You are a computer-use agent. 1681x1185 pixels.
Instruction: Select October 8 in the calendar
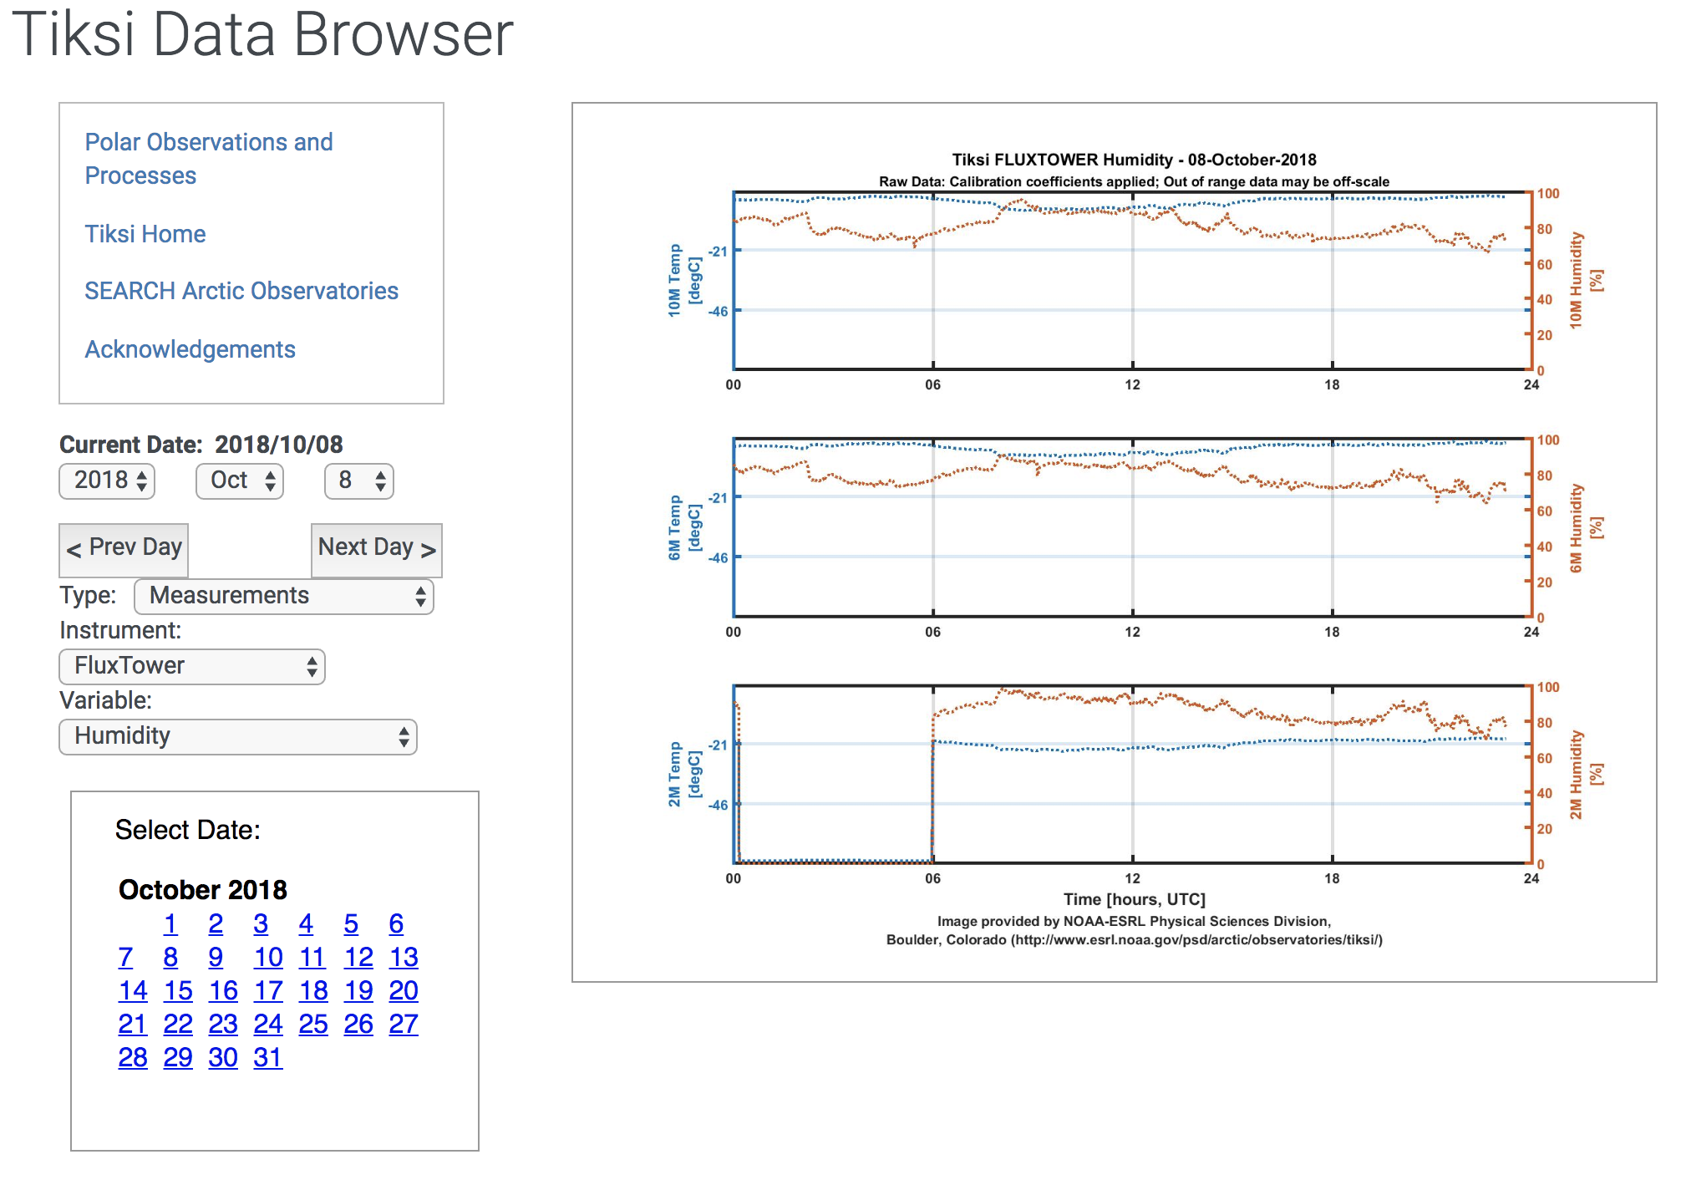[170, 958]
